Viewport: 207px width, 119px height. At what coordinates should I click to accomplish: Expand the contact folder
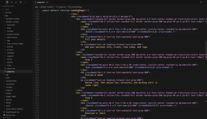(10, 31)
